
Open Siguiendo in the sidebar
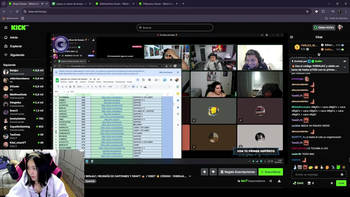coord(17,55)
